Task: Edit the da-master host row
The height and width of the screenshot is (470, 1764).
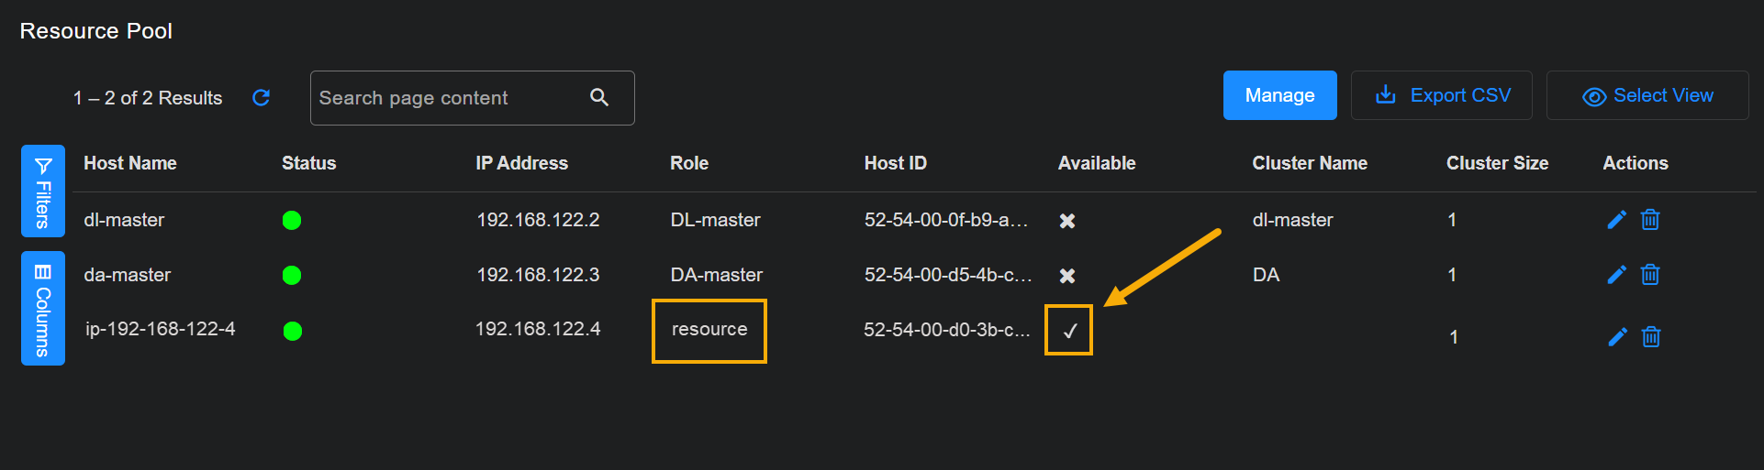Action: pos(1616,275)
